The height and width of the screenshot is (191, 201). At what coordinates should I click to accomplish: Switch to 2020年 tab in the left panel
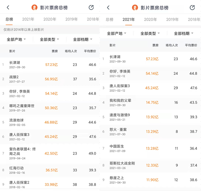coord(50,19)
